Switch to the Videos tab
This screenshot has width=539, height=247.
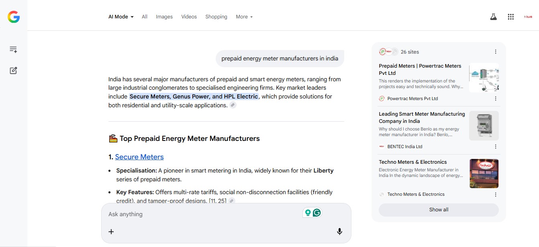189,17
